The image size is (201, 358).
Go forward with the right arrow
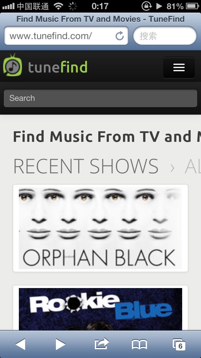click(60, 344)
